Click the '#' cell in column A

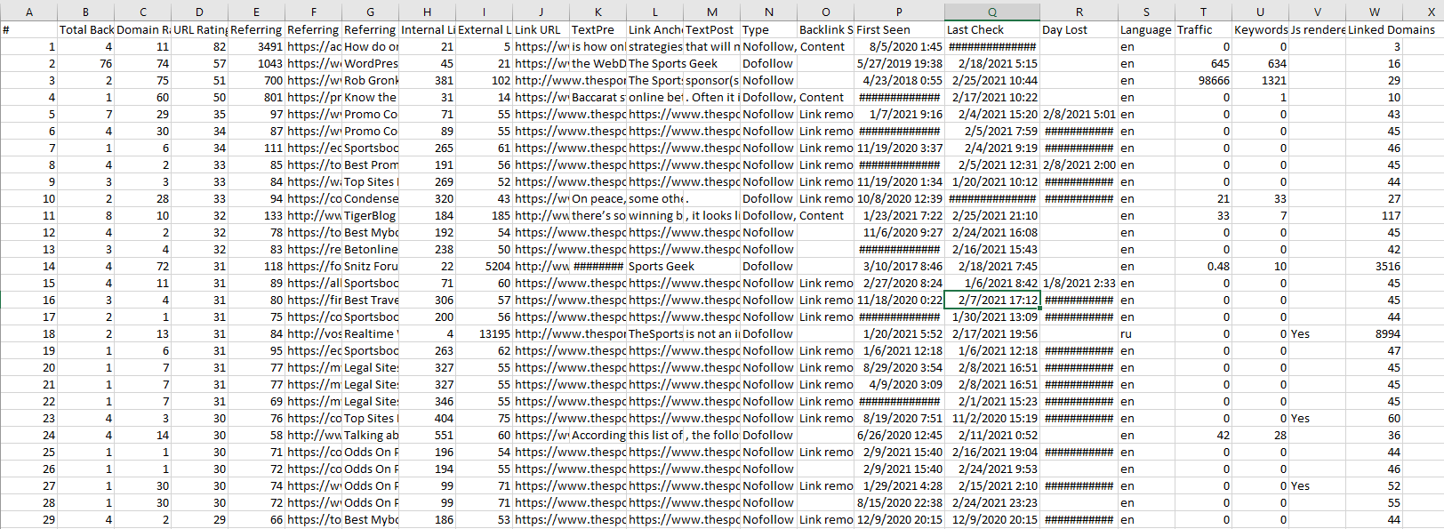[x=28, y=29]
